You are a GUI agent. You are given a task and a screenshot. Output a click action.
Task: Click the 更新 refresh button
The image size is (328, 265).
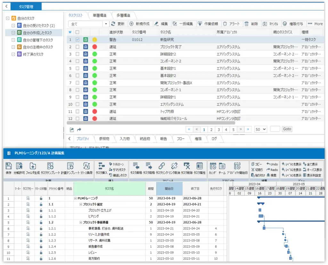[x=118, y=24]
